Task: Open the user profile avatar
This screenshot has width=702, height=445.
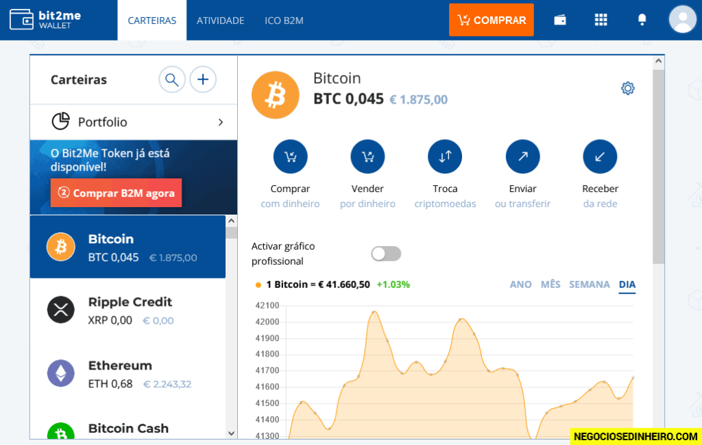Action: click(x=682, y=19)
